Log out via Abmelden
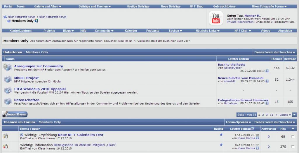The height and width of the screenshot is (153, 299). pyautogui.click(x=285, y=31)
